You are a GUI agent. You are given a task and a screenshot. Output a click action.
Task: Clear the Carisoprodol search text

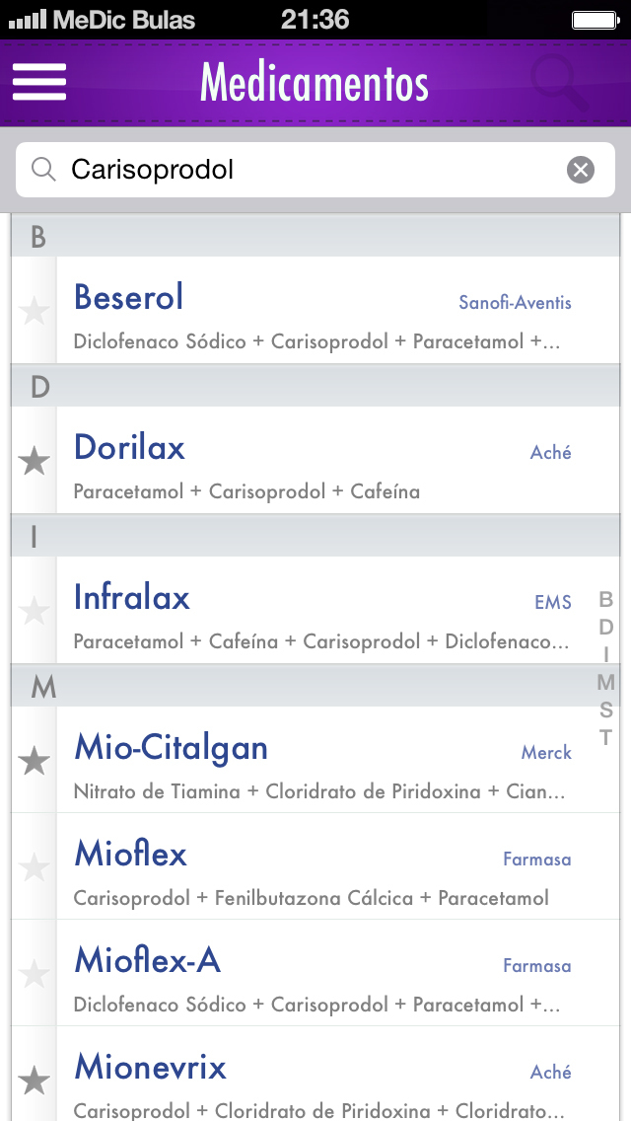click(581, 170)
